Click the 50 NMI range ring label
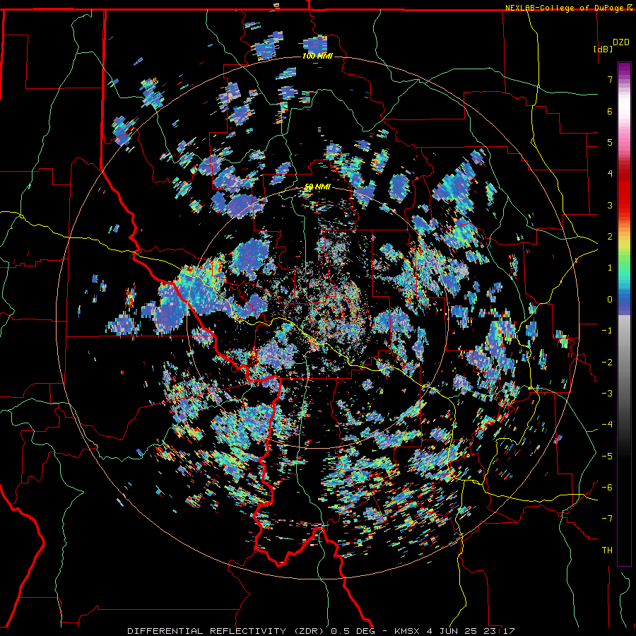 tap(317, 187)
